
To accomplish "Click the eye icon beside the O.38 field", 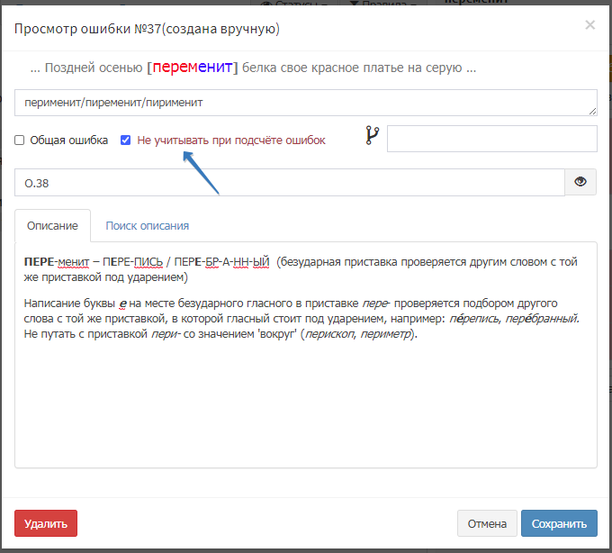I will (580, 182).
